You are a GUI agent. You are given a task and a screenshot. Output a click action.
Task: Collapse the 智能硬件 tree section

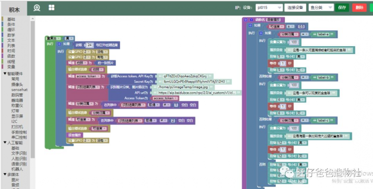[x=5, y=73]
